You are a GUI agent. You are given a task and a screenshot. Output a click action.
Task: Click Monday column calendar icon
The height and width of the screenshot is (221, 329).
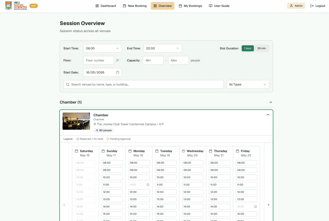point(130,151)
